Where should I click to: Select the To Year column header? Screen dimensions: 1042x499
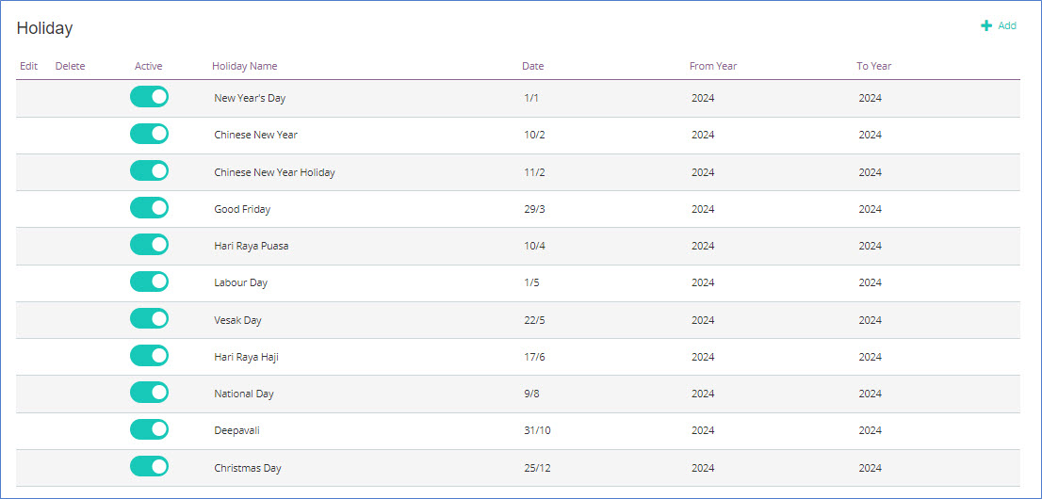(873, 66)
